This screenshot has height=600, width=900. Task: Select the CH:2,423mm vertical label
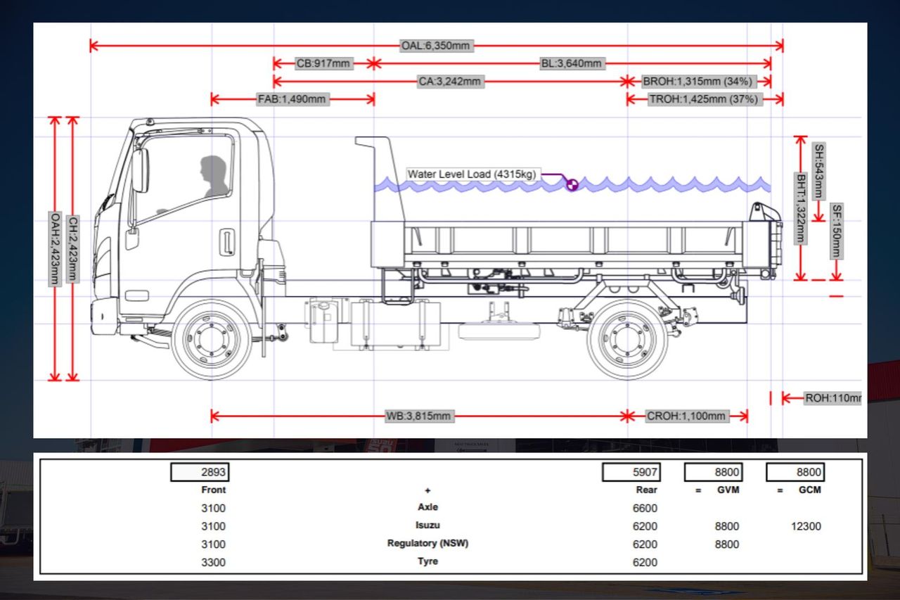(x=72, y=249)
